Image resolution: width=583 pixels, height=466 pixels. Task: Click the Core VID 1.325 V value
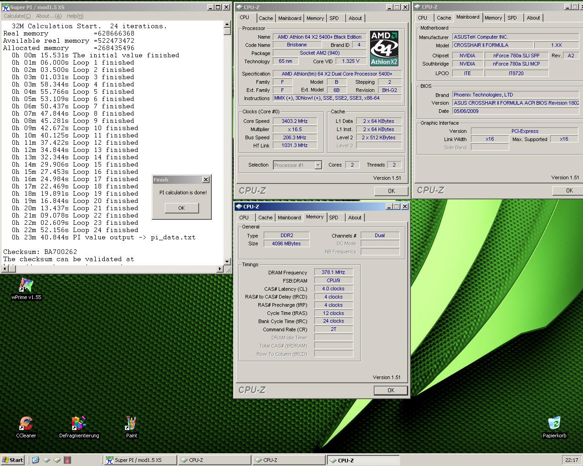pyautogui.click(x=351, y=61)
